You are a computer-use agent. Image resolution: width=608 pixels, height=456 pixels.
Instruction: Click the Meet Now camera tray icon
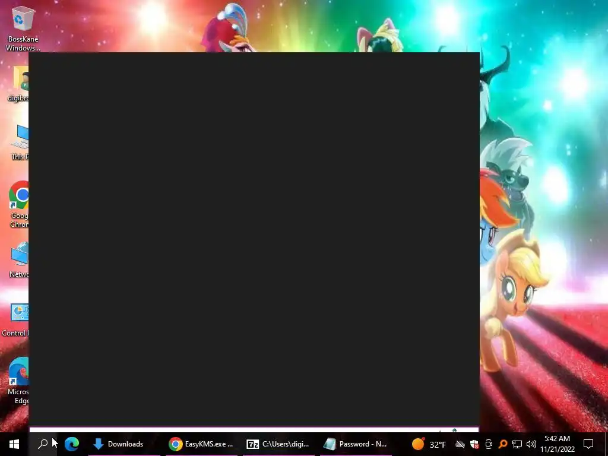pyautogui.click(x=489, y=444)
